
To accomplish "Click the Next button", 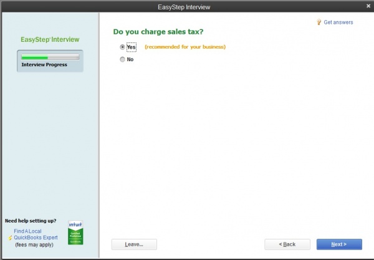I will pos(339,244).
